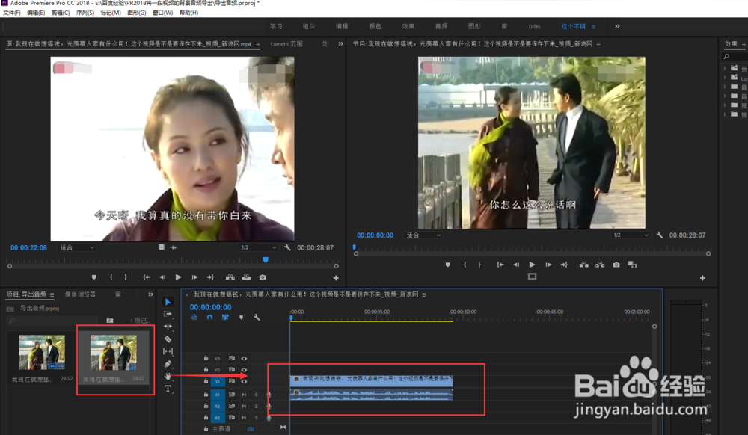Toggle lock on track A1
Image resolution: width=748 pixels, height=435 pixels.
click(x=206, y=394)
